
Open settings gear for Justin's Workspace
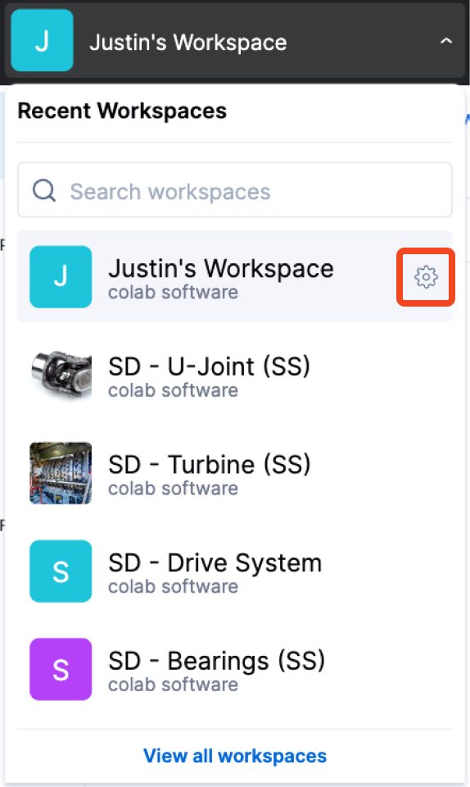click(426, 276)
